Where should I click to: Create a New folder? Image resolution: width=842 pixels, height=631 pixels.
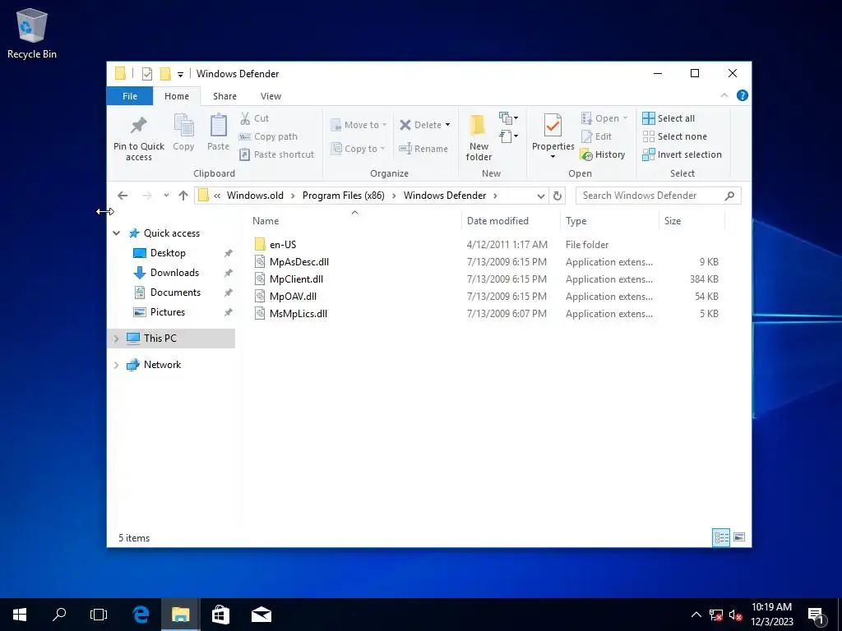(x=479, y=137)
